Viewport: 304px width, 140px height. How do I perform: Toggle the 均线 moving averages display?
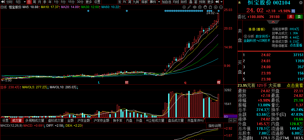[x=176, y=2]
